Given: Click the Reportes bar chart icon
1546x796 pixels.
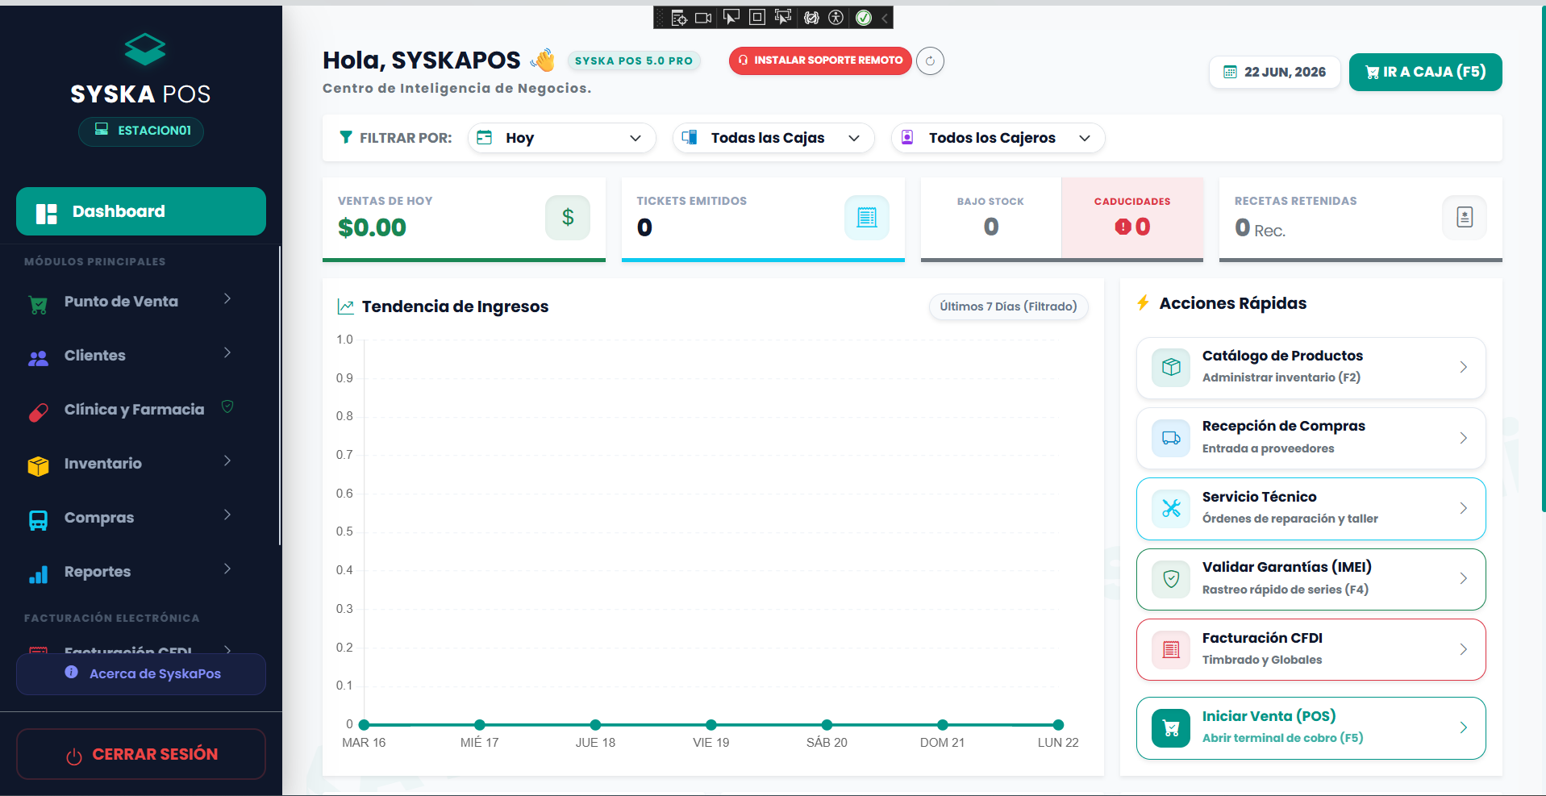Looking at the screenshot, I should (x=38, y=574).
